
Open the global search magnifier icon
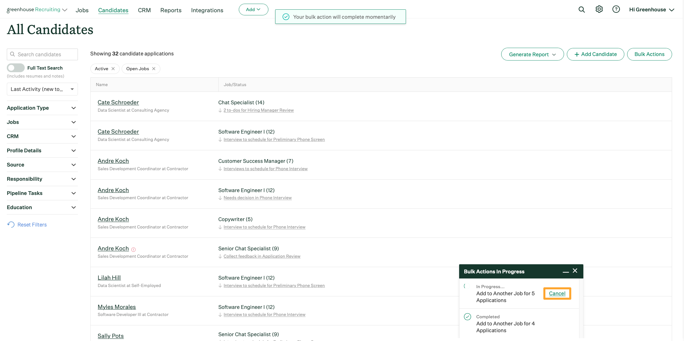[x=582, y=10]
